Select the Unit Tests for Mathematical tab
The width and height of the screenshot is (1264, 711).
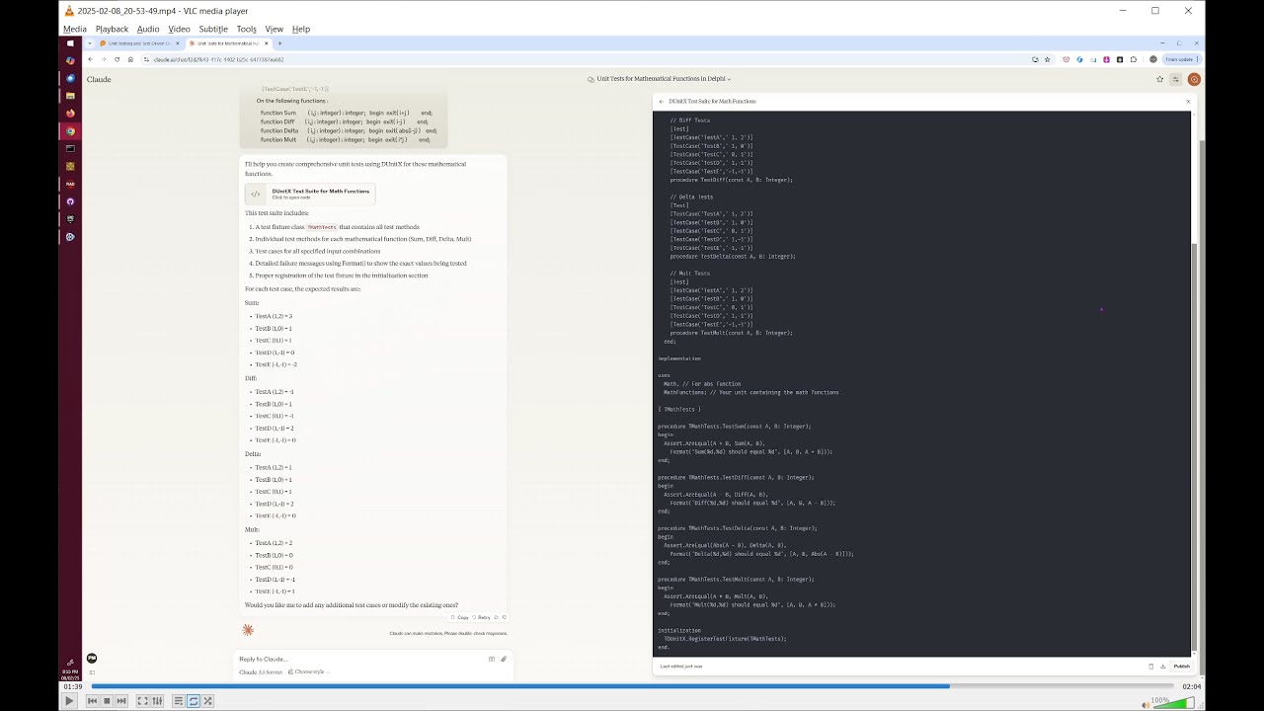point(227,43)
